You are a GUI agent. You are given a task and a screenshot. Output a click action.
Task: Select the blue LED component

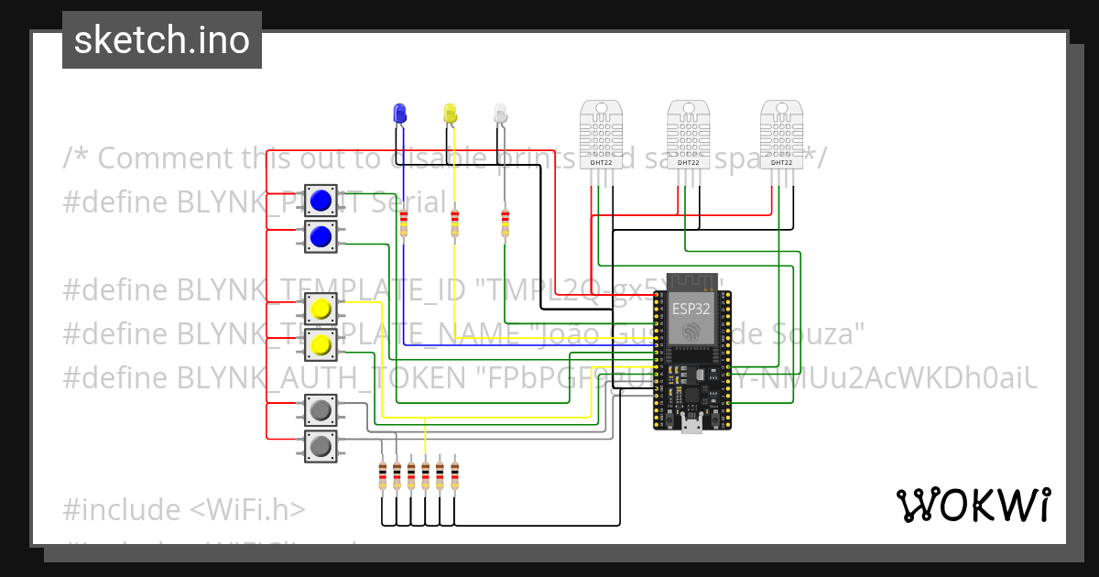click(400, 114)
